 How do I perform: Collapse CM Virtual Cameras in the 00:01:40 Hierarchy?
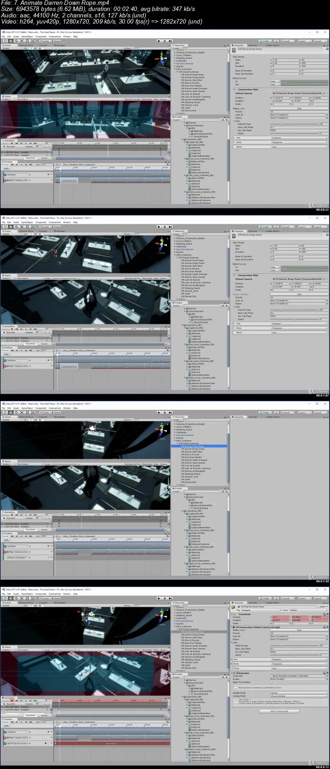177,443
